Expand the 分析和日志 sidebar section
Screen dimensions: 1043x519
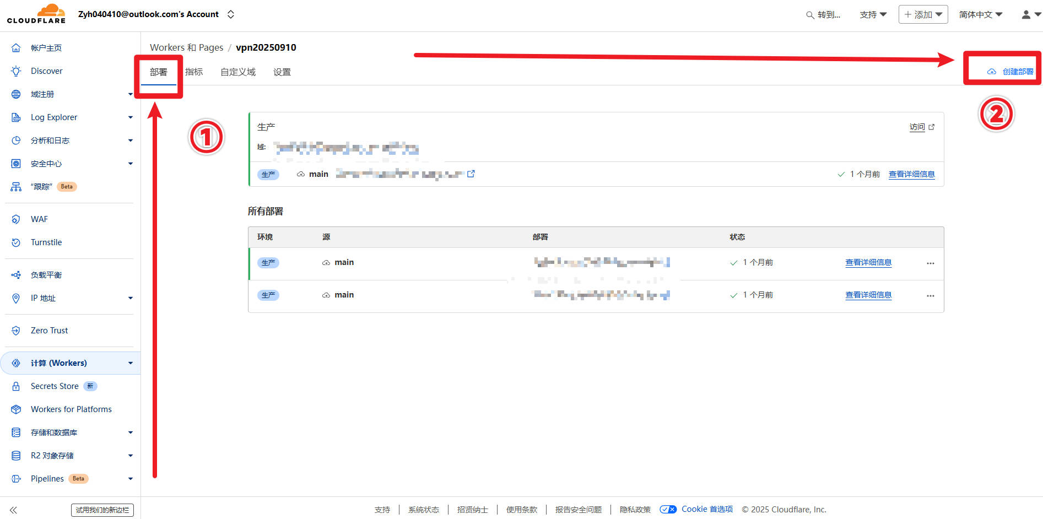click(x=131, y=140)
